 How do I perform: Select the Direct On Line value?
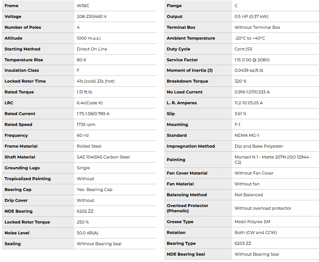tap(92, 49)
